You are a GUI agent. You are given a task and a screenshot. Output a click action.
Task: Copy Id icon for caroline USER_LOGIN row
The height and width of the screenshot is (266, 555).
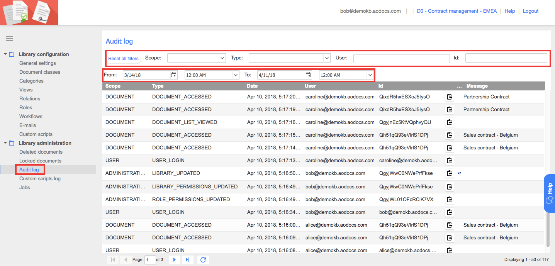pyautogui.click(x=450, y=161)
